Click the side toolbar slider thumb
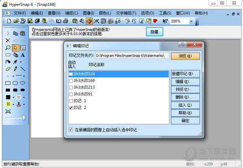Screen dimensions: 243x168 (23, 118)
